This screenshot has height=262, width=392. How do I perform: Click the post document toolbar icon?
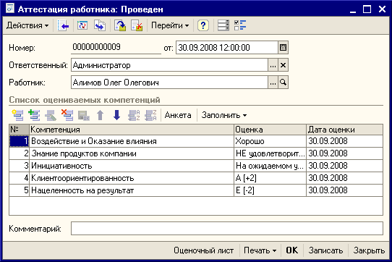pyautogui.click(x=120, y=25)
